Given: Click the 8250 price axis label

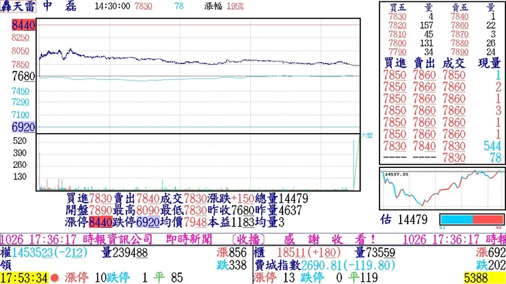Looking at the screenshot, I should 21,38.
